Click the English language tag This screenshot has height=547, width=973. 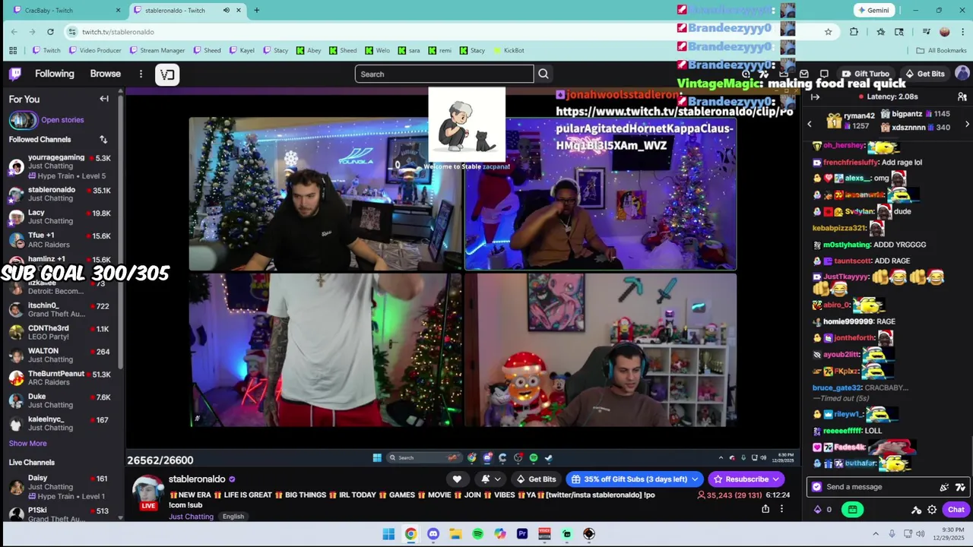coord(233,517)
